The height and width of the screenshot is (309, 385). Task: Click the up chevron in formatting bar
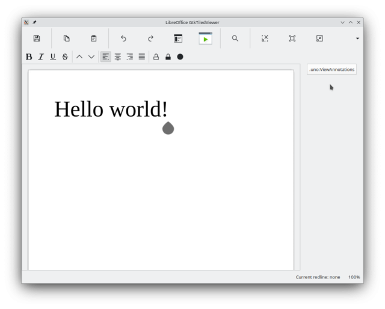[x=79, y=57]
